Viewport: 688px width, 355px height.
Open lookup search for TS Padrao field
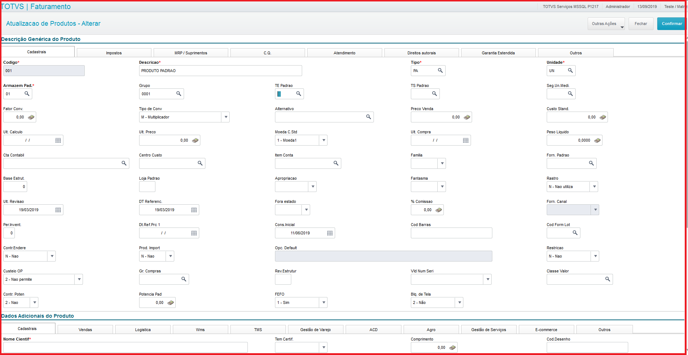click(434, 94)
